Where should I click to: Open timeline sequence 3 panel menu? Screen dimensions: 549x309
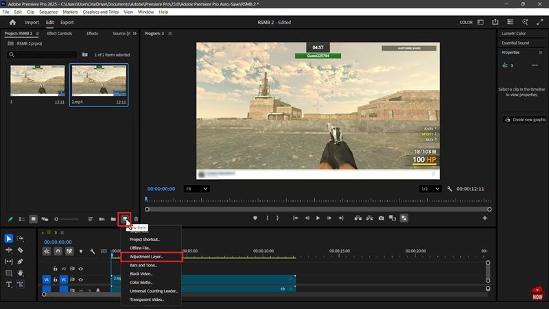pyautogui.click(x=62, y=233)
